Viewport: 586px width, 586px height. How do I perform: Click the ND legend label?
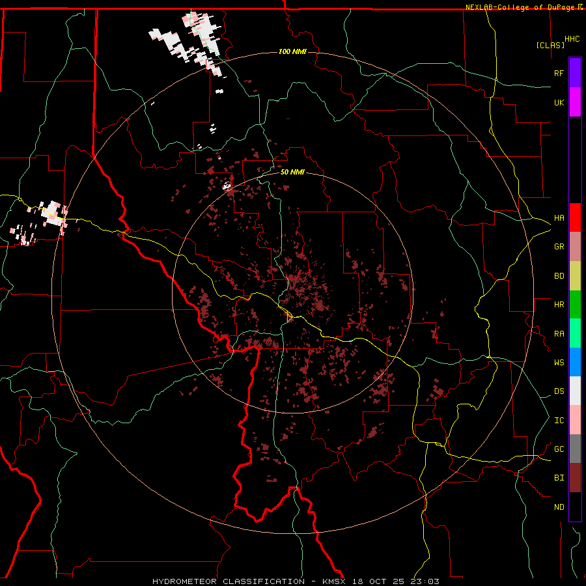tap(559, 507)
